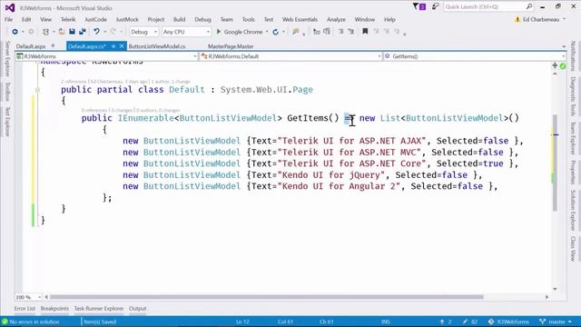Open the Team Explorer side tab
The width and height of the screenshot is (581, 327).
click(573, 138)
